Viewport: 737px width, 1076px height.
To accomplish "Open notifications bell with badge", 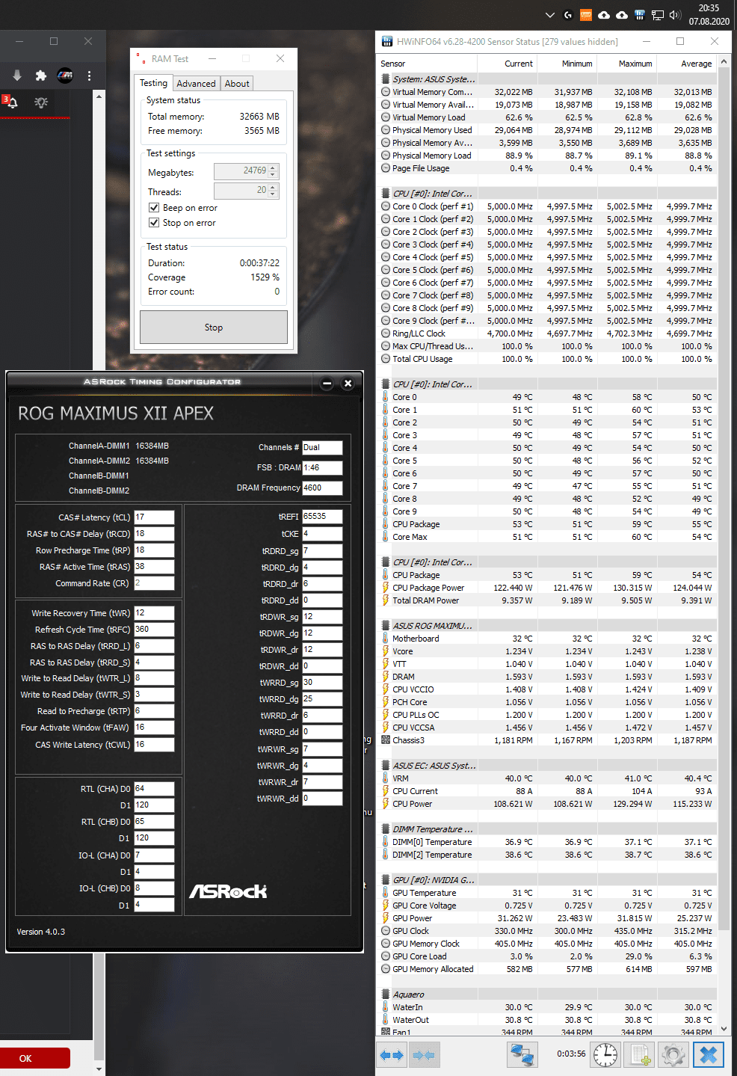I will (x=10, y=102).
